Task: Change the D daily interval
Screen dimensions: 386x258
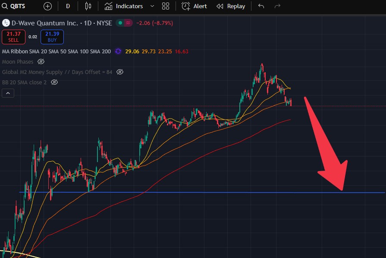Action: (x=68, y=6)
